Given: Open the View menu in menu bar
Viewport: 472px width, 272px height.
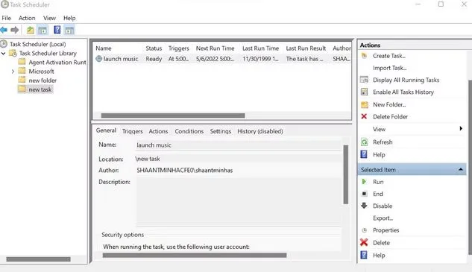Looking at the screenshot, I should click(49, 18).
